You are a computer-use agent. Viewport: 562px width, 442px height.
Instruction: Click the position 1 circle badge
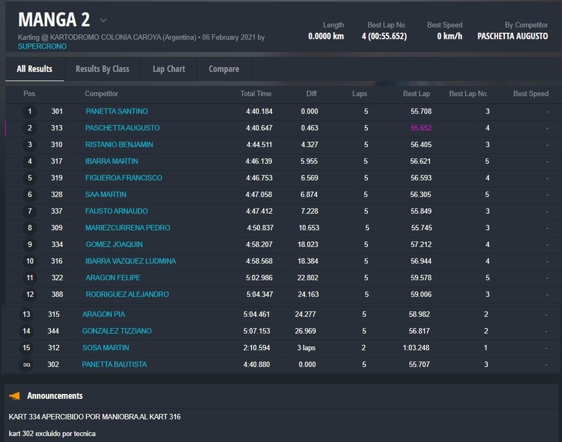tap(30, 112)
